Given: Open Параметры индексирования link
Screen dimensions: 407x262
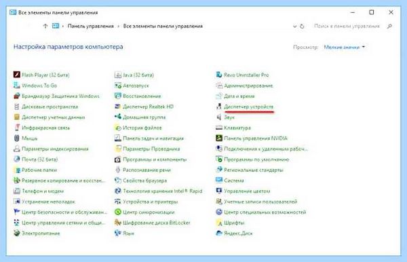Looking at the screenshot, I should (x=55, y=149).
